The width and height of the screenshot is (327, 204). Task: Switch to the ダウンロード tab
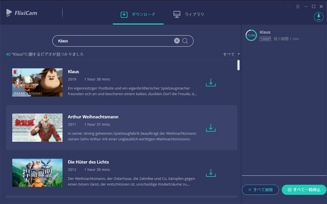point(138,14)
